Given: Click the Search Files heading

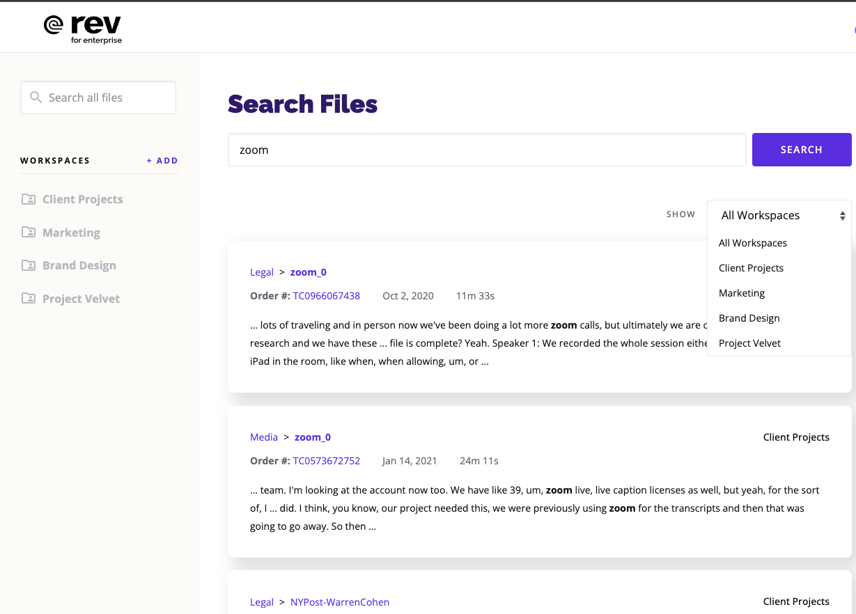Looking at the screenshot, I should (x=303, y=104).
